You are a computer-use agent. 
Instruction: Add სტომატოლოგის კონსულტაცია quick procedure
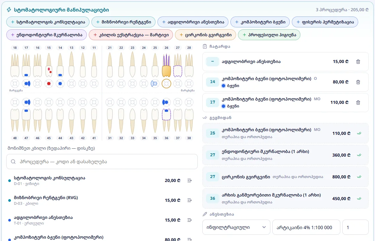(48, 22)
